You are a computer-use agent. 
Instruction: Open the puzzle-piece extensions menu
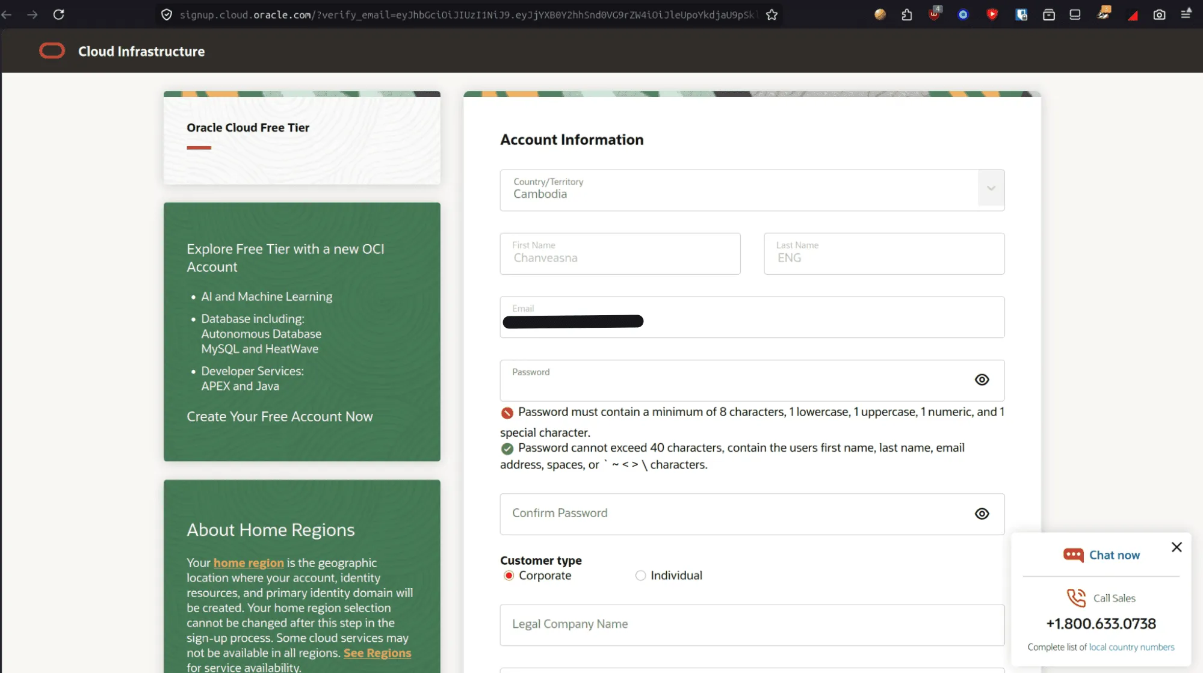tap(907, 14)
